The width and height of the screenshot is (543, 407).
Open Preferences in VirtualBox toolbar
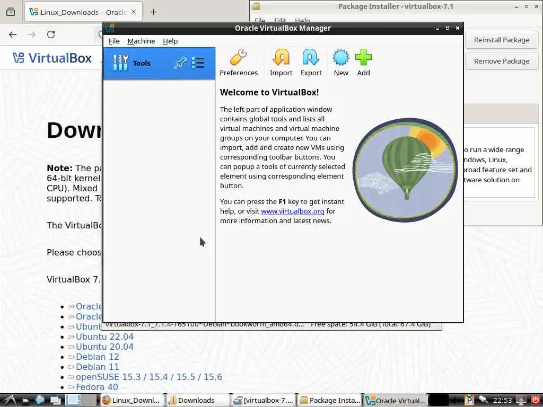(x=239, y=63)
